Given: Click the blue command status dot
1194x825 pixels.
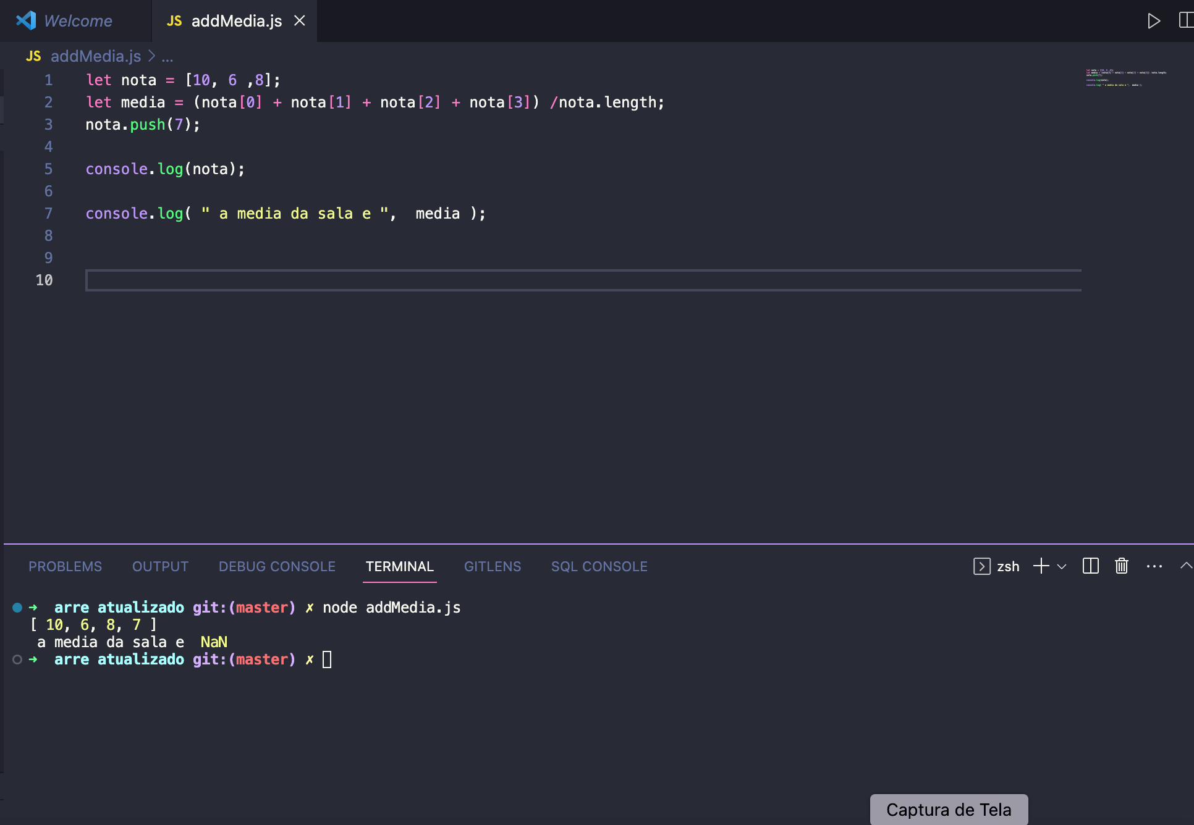Looking at the screenshot, I should point(17,608).
